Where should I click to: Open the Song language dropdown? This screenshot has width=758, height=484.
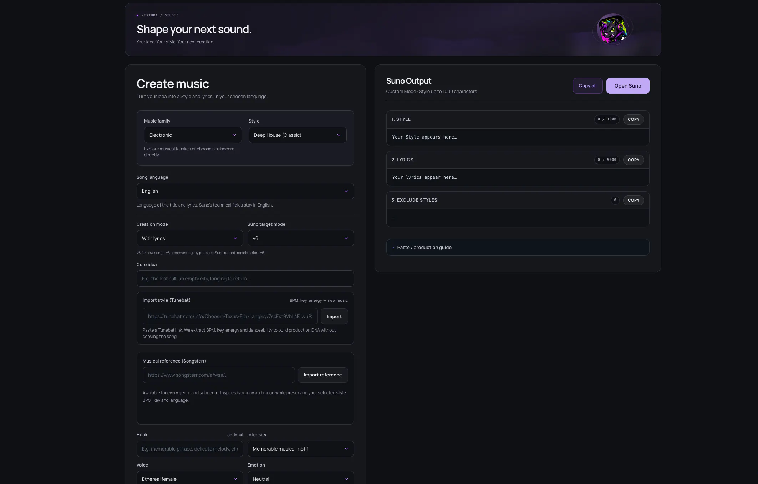(x=245, y=191)
